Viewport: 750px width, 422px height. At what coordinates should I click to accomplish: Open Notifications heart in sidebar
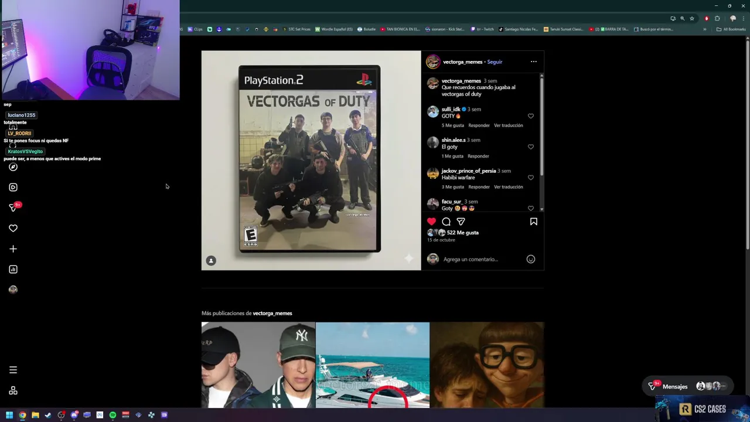pos(13,228)
